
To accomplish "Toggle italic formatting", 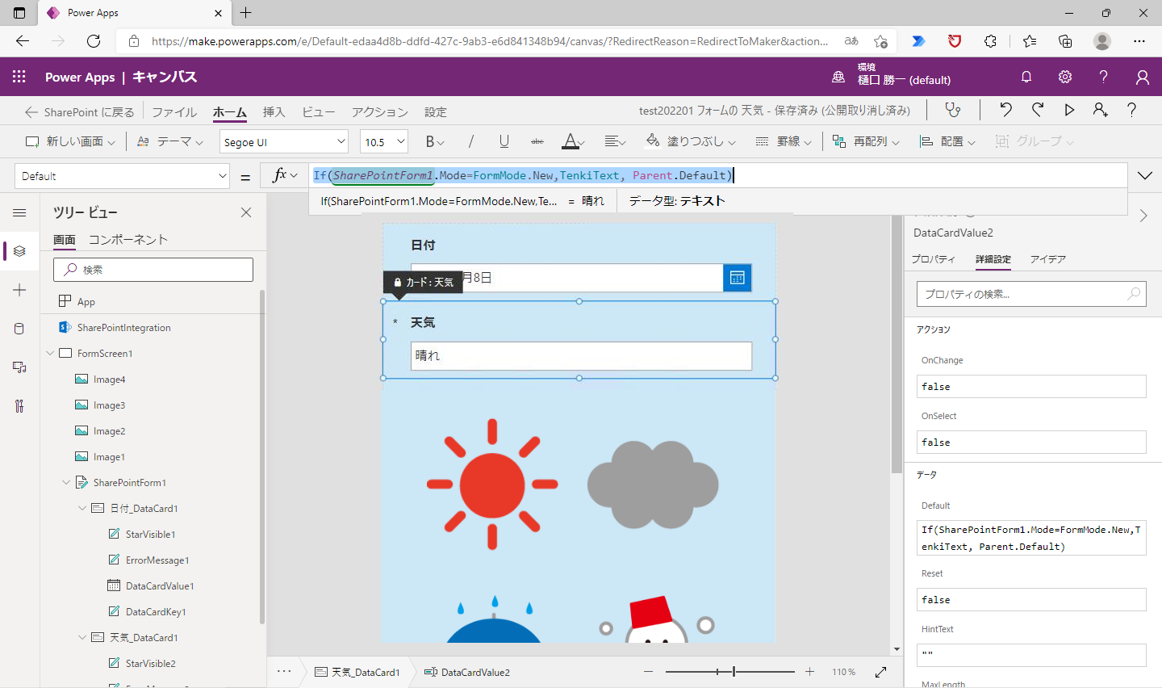I will coord(471,141).
